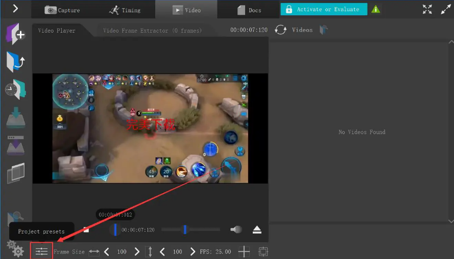The width and height of the screenshot is (454, 259).
Task: Click the open project arrow icon
Action: coord(15,62)
